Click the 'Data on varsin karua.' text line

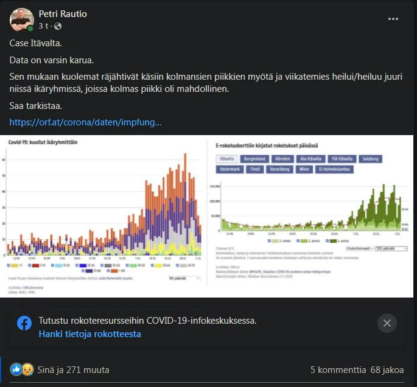tap(52, 60)
